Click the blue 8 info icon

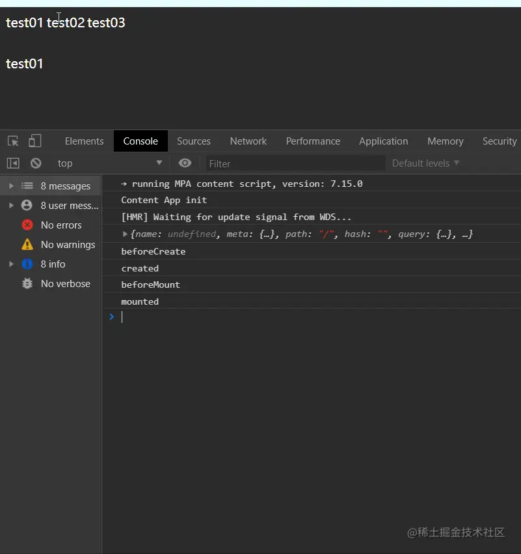pos(27,264)
